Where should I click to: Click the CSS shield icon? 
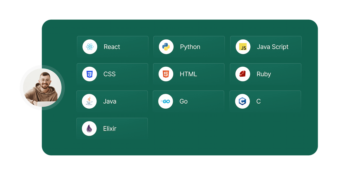pyautogui.click(x=89, y=74)
